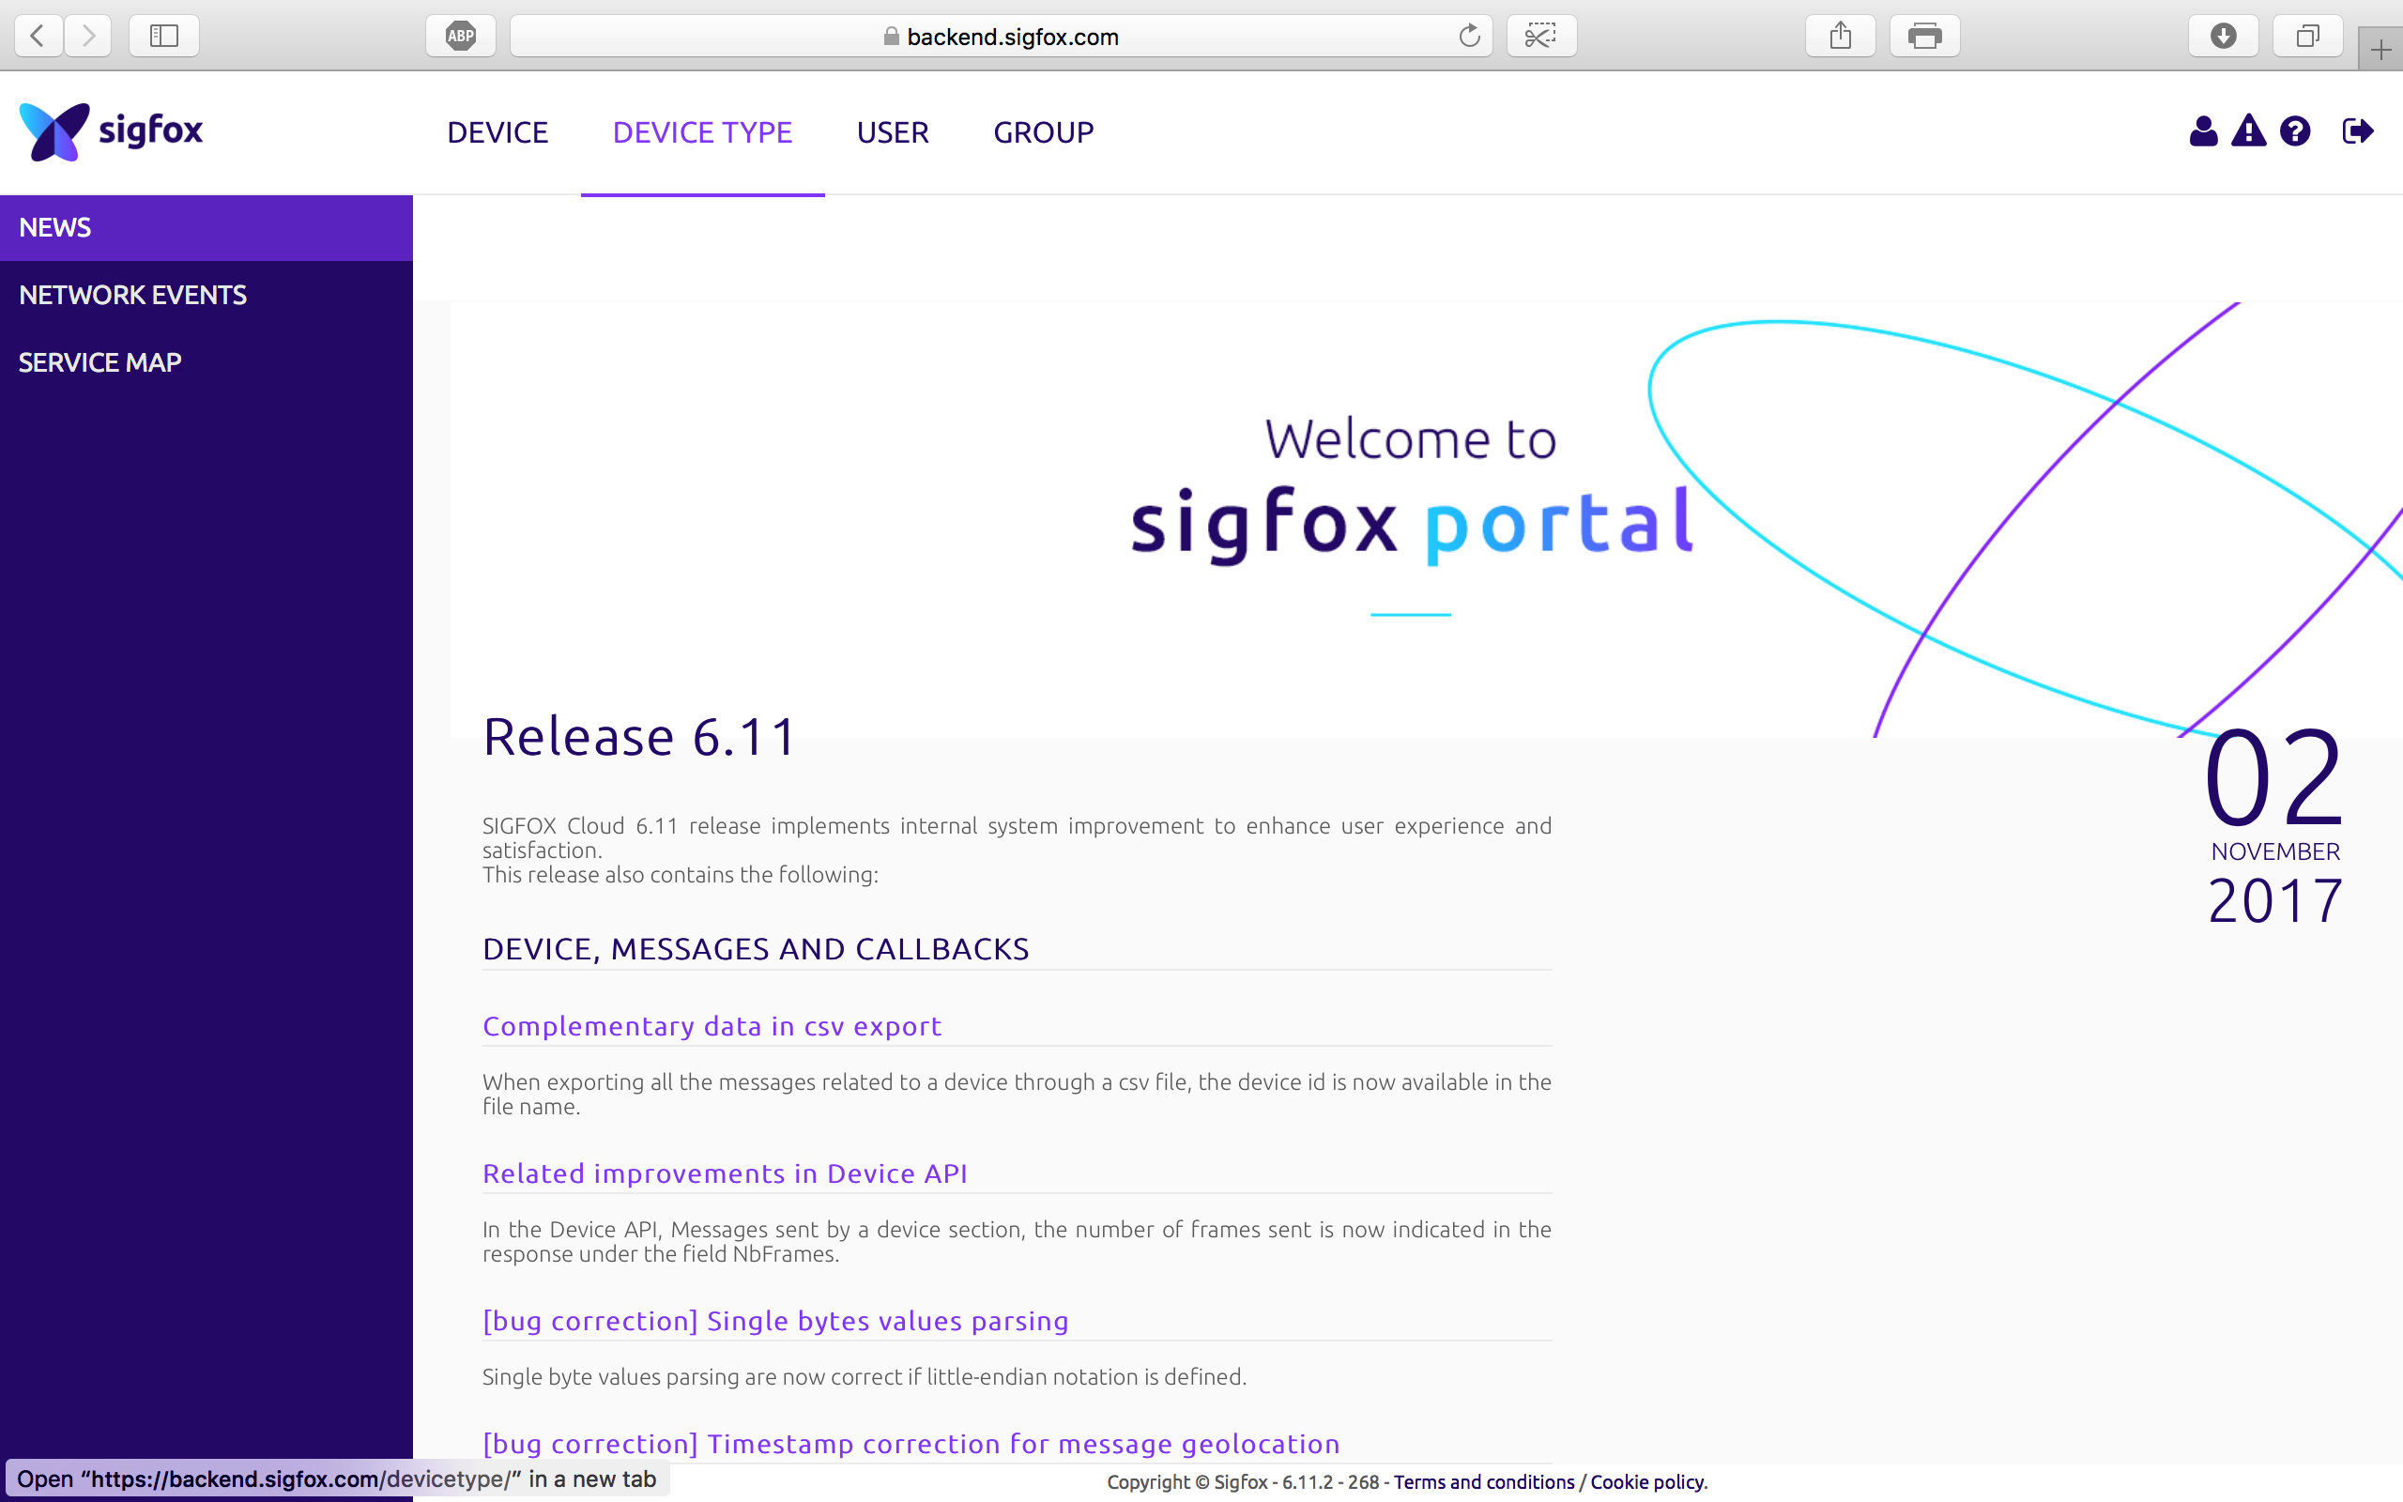2403x1502 pixels.
Task: Reload the page with refresh icon
Action: point(1469,37)
